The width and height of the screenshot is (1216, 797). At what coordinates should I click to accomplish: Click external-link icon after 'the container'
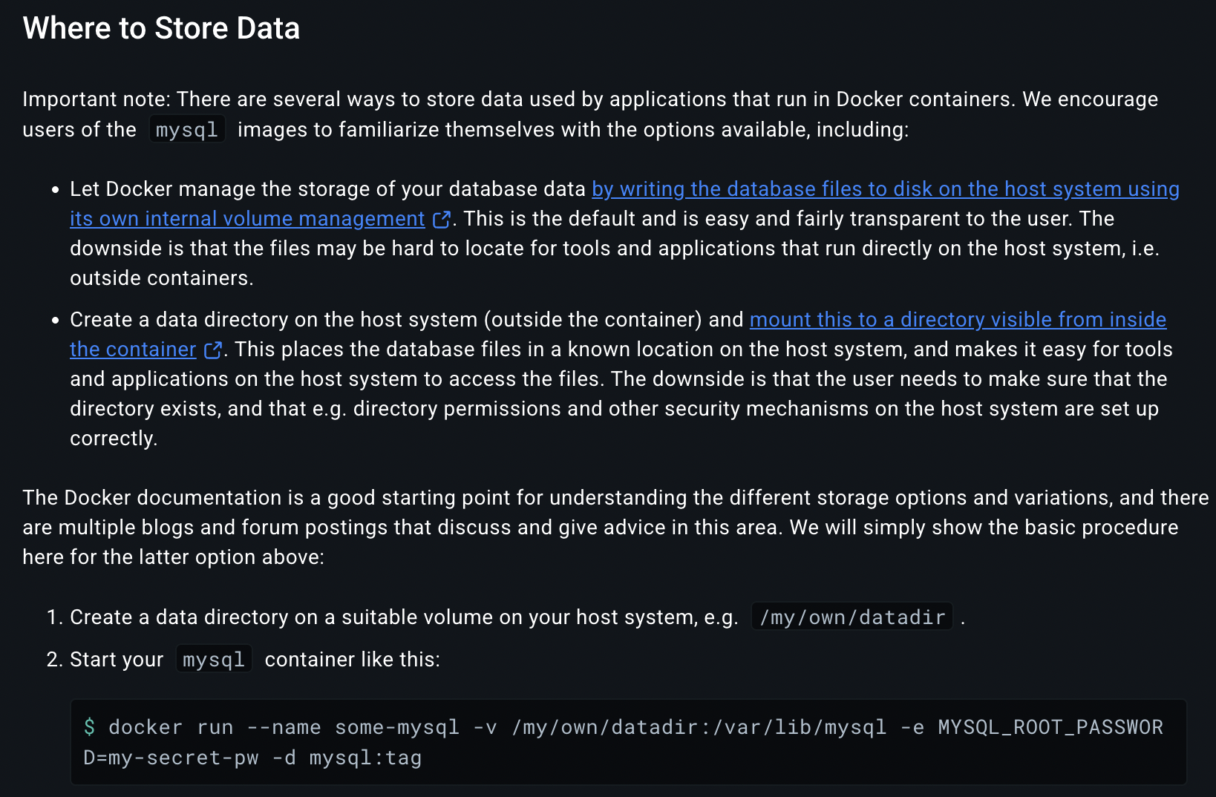213,350
